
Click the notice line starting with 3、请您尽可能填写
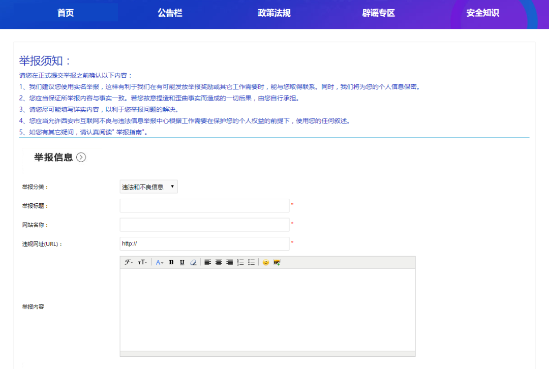coord(100,109)
